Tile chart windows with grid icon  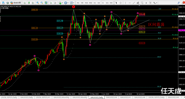[x=46, y=3]
